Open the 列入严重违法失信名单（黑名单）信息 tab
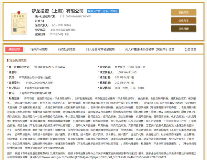 click(x=150, y=49)
